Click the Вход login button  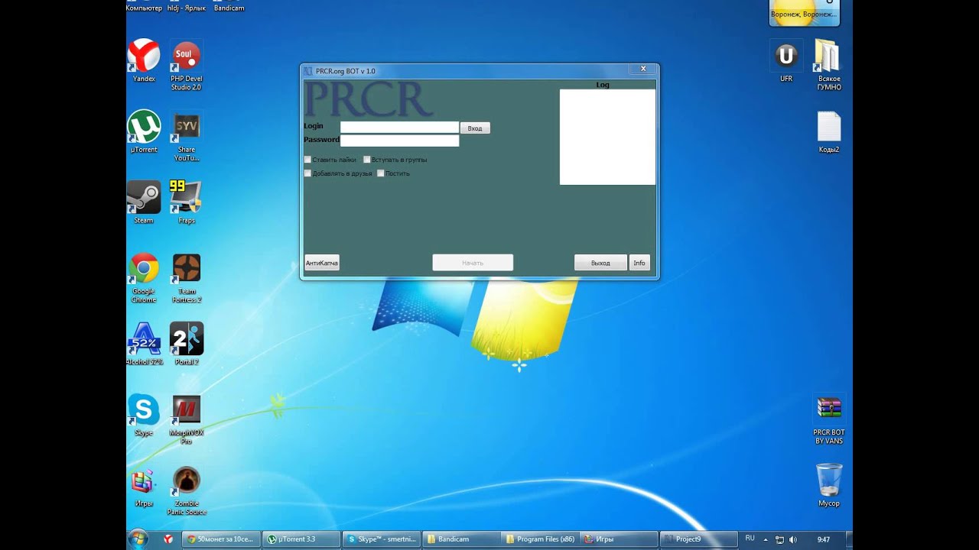475,128
